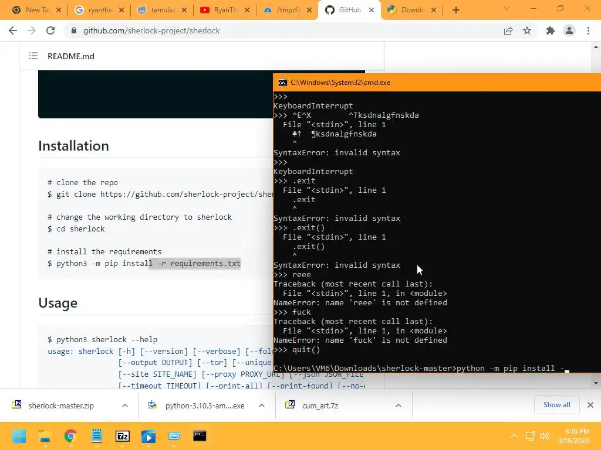Close the RyanTh YouTube tab
This screenshot has height=450, width=601.
(x=247, y=10)
